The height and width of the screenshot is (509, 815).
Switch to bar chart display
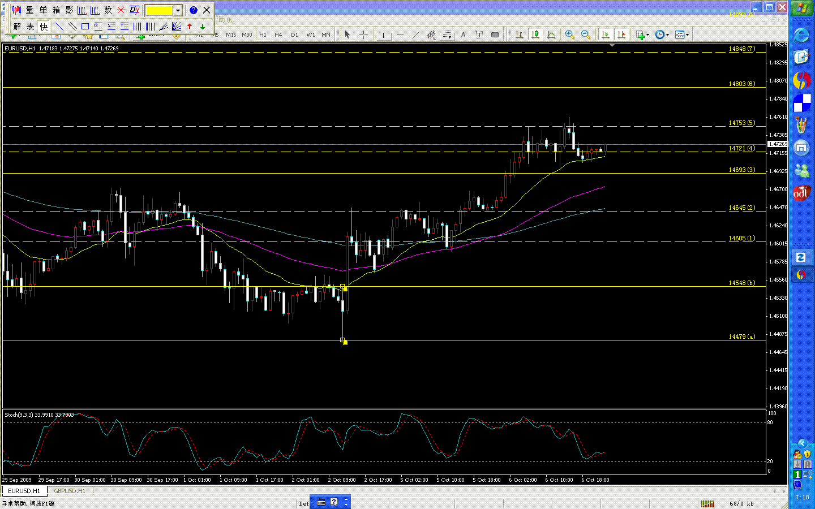(x=520, y=35)
